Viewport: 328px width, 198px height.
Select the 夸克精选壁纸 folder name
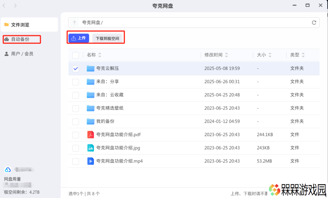(x=110, y=108)
